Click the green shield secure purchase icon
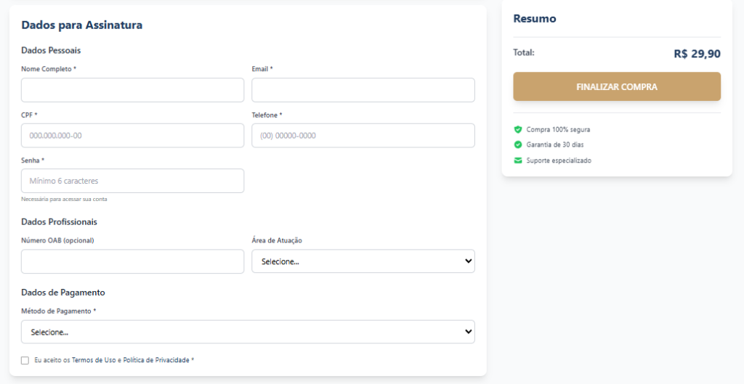Image resolution: width=744 pixels, height=384 pixels. tap(518, 129)
